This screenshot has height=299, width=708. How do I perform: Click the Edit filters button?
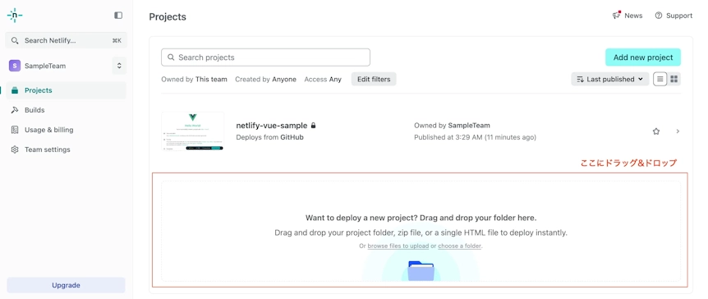374,79
